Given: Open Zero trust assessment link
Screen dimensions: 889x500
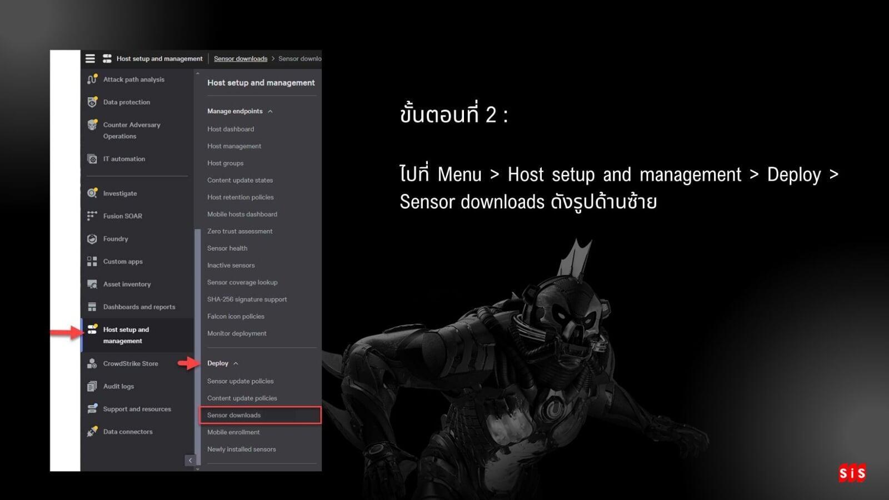Looking at the screenshot, I should pyautogui.click(x=240, y=232).
